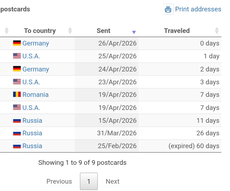Viewport: 230px width, 191px height.
Task: Click the Russia flag sent 15/Apr/2026
Action: 17,120
